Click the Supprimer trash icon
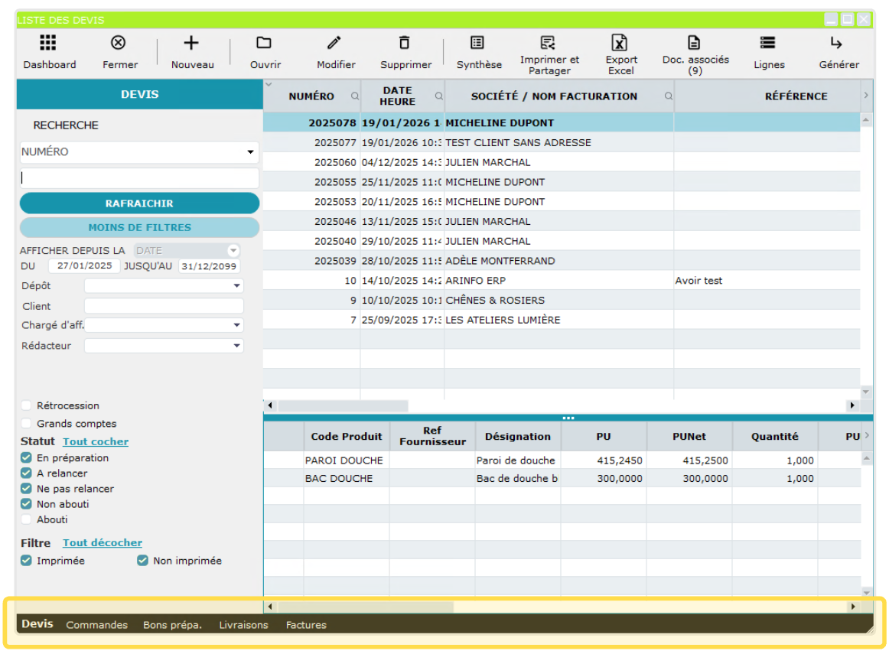The image size is (889, 654). point(405,43)
